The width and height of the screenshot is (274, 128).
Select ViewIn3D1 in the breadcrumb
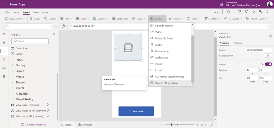[x=85, y=125]
